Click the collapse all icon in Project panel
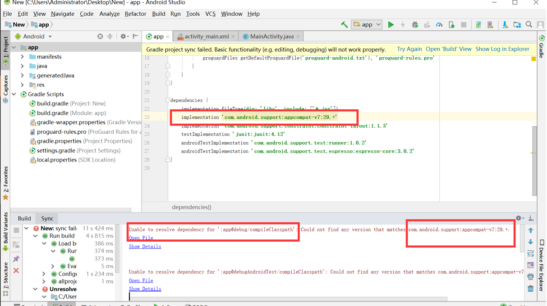The image size is (547, 306). tap(110, 36)
